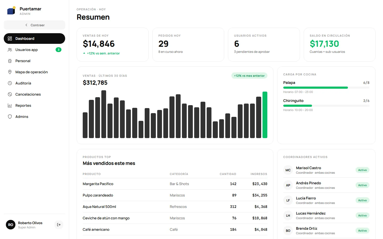Click the Personal chef hat icon

10,61
